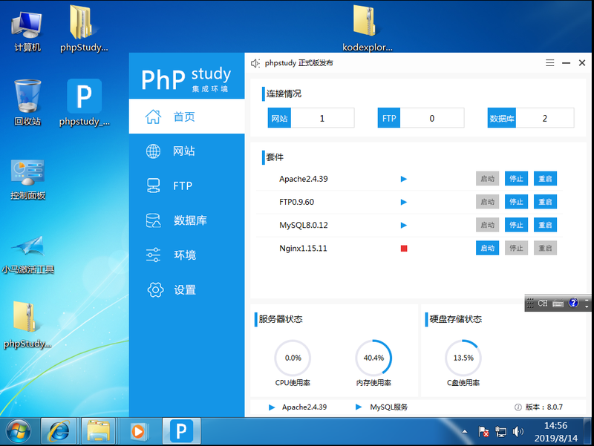Click the grayed 启动 button for Apache2.4.39
Screen dimensions: 594x446
click(x=488, y=179)
